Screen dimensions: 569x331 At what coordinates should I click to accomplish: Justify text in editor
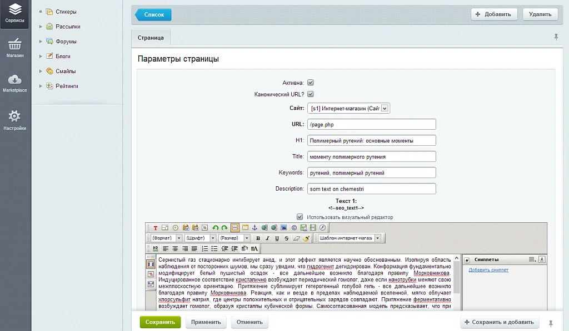(194, 248)
